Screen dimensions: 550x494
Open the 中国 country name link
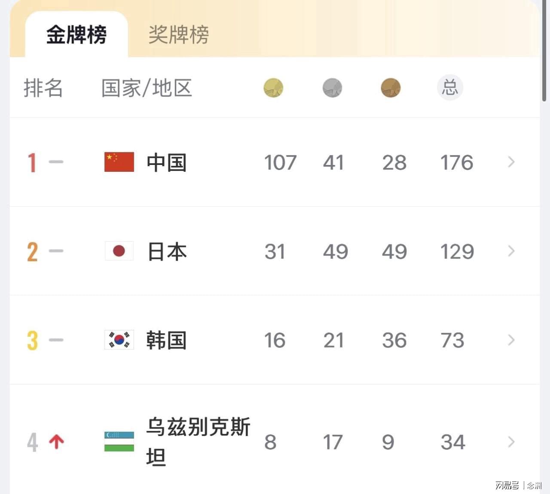pos(166,162)
